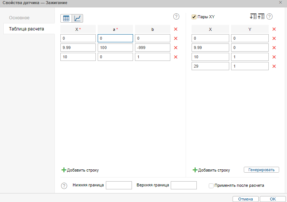Focus the Нижняя граница input field

coord(119,185)
